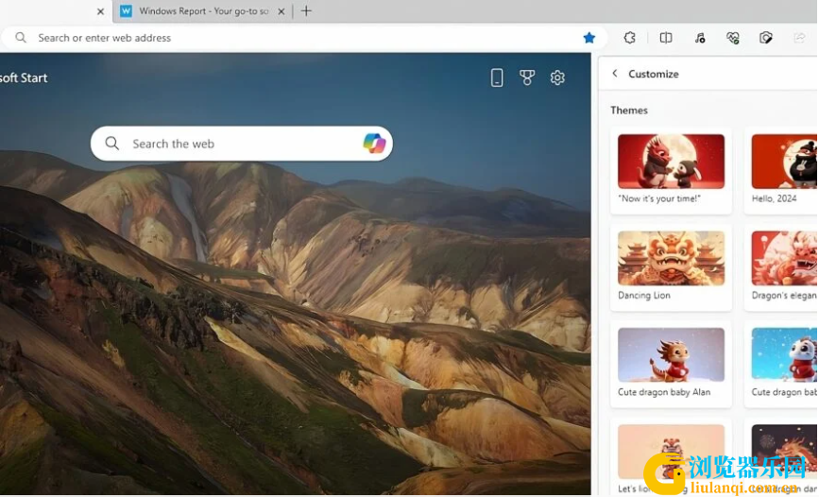This screenshot has width=819, height=497.
Task: Click the Customize panel title
Action: (654, 74)
